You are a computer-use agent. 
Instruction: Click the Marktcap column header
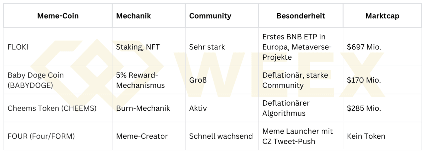pos(382,16)
